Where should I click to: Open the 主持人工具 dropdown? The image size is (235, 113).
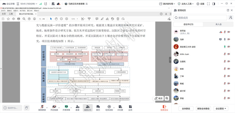click(x=186, y=4)
